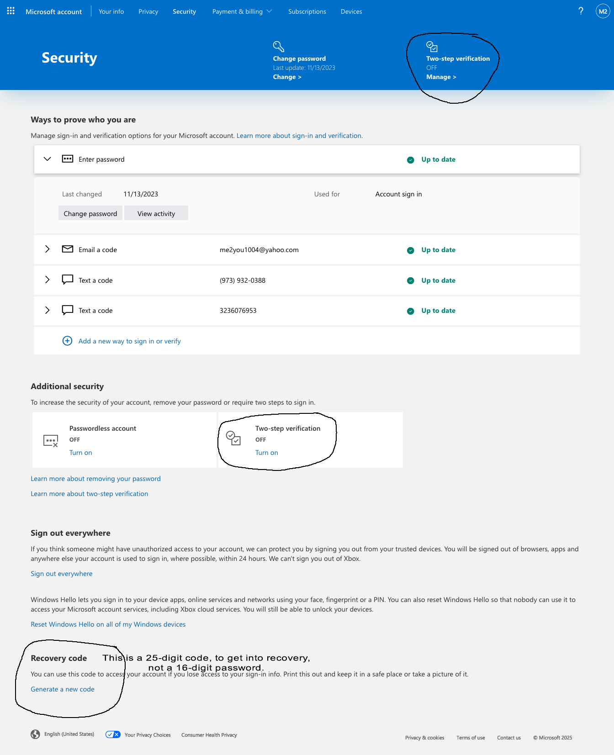Open the Privacy tab
Screen dimensions: 614x755
pos(148,11)
